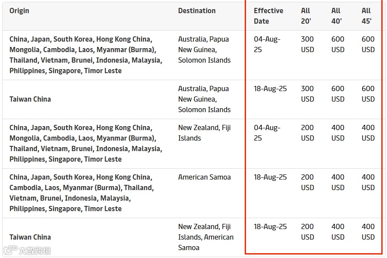The width and height of the screenshot is (387, 258).
Task: Select first row origin list starting with China
Action: (x=86, y=55)
